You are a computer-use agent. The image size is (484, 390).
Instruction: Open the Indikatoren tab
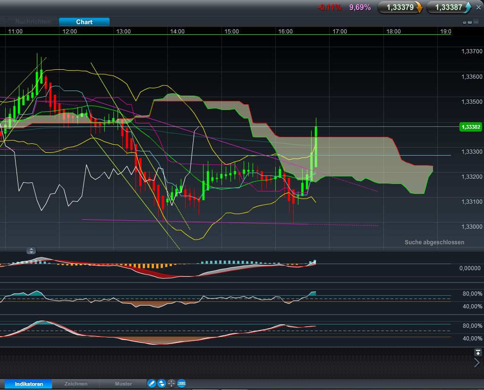tap(28, 384)
